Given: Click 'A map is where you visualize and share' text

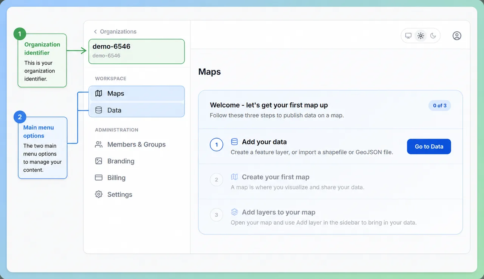Looking at the screenshot, I should 298,187.
